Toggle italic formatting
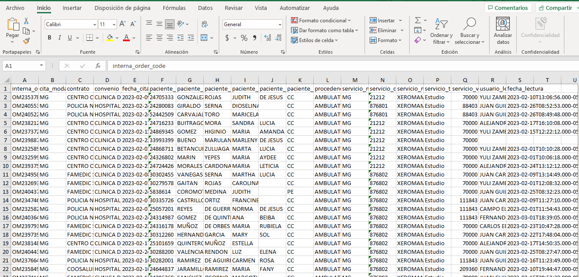Screen dimensions: 579x277 (x=60, y=38)
